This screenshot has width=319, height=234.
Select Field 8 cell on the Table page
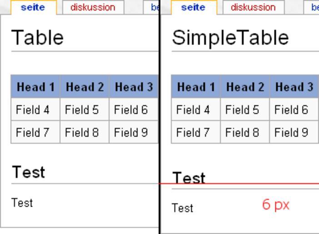[x=82, y=132]
